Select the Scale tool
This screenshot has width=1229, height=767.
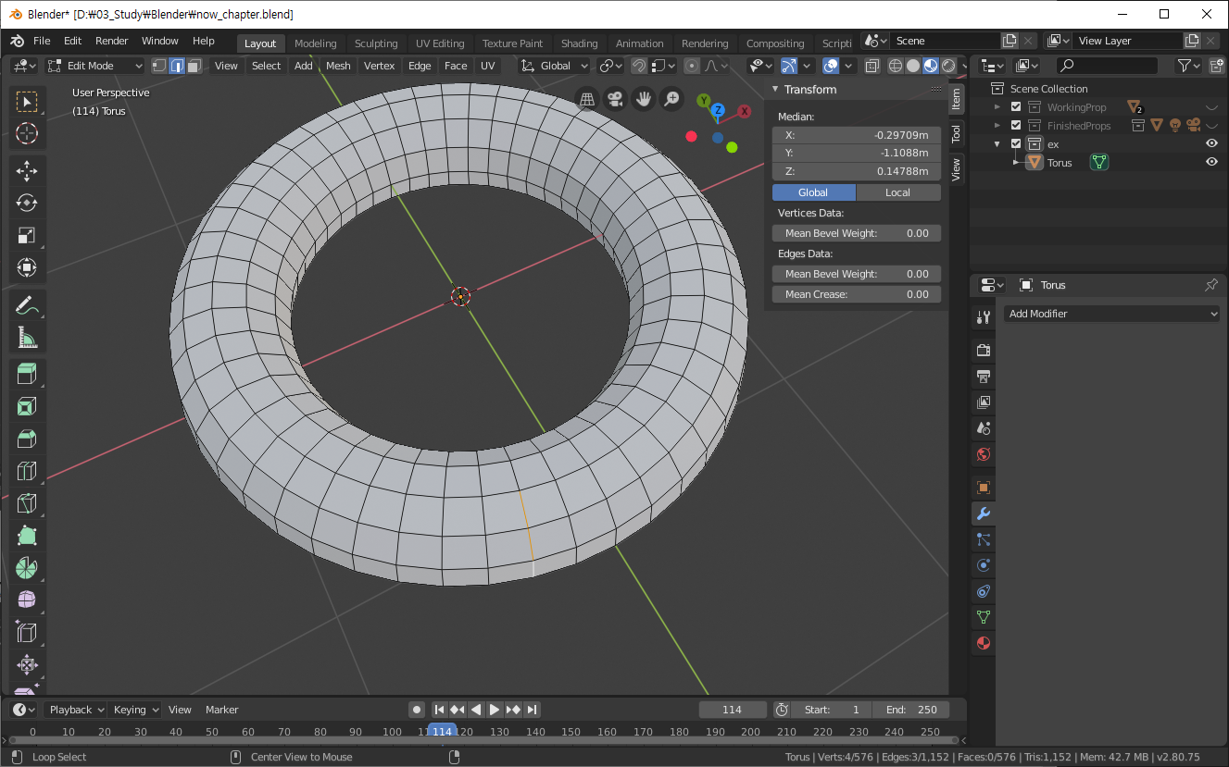click(27, 235)
